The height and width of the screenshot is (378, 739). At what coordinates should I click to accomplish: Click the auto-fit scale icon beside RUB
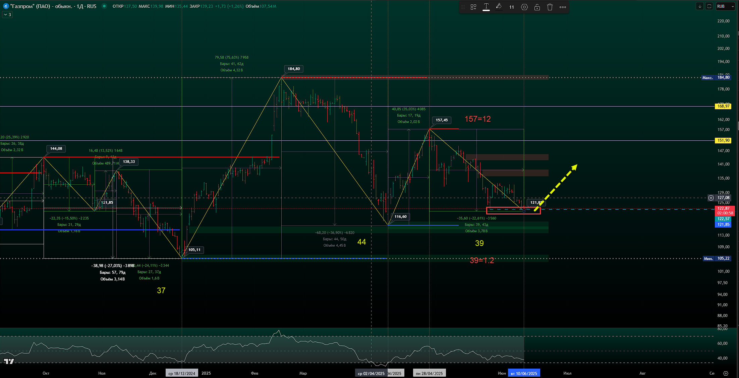[x=709, y=6]
